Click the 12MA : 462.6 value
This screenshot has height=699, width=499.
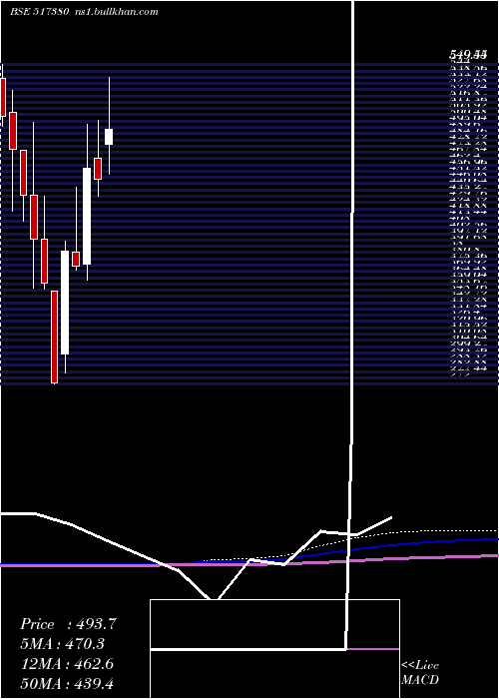point(68,664)
